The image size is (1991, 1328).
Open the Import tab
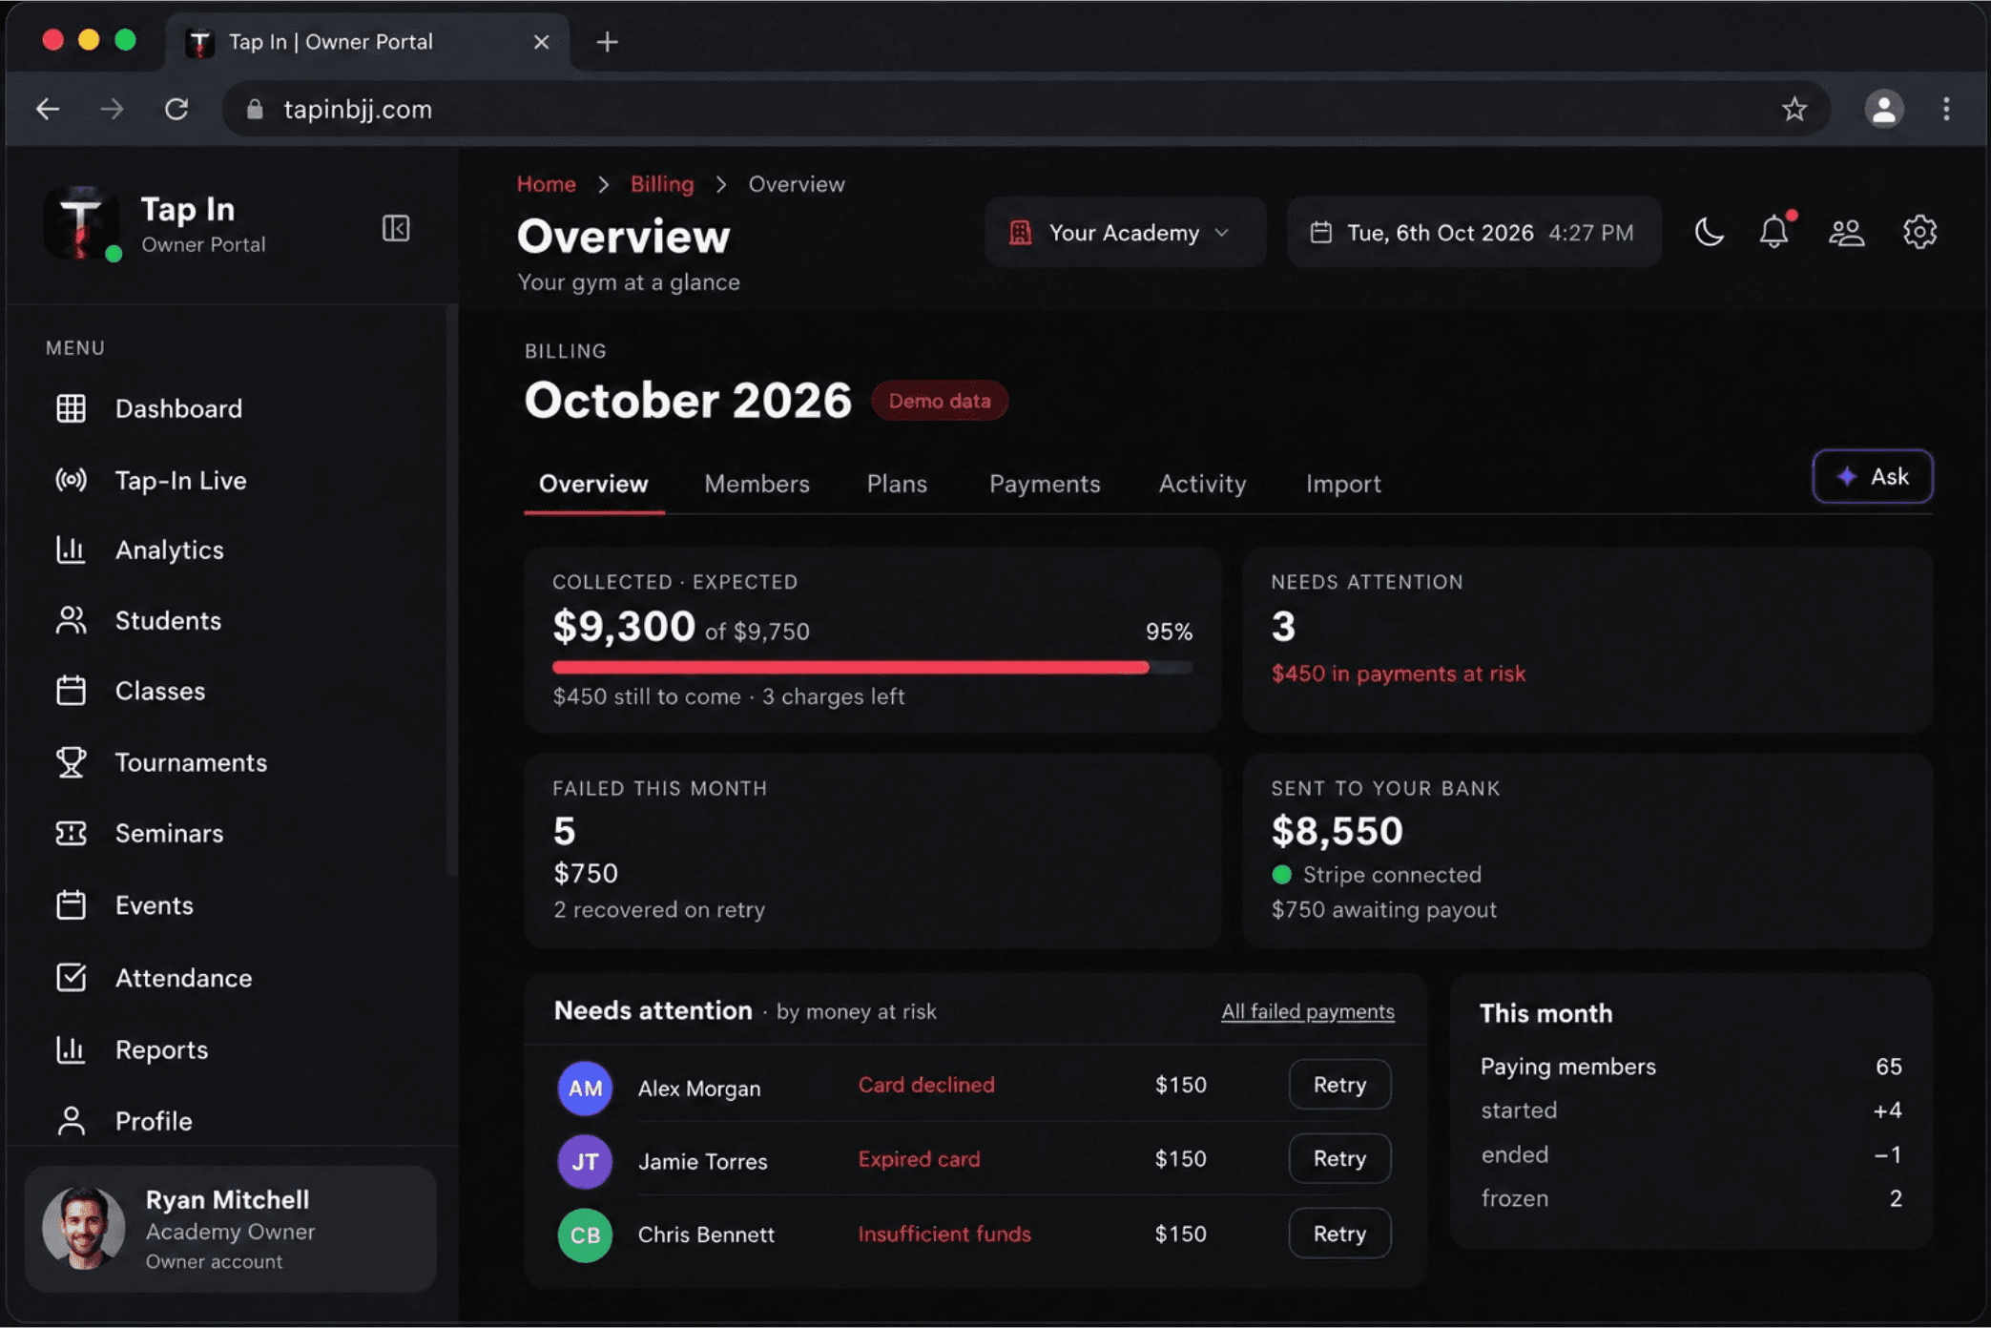1343,484
